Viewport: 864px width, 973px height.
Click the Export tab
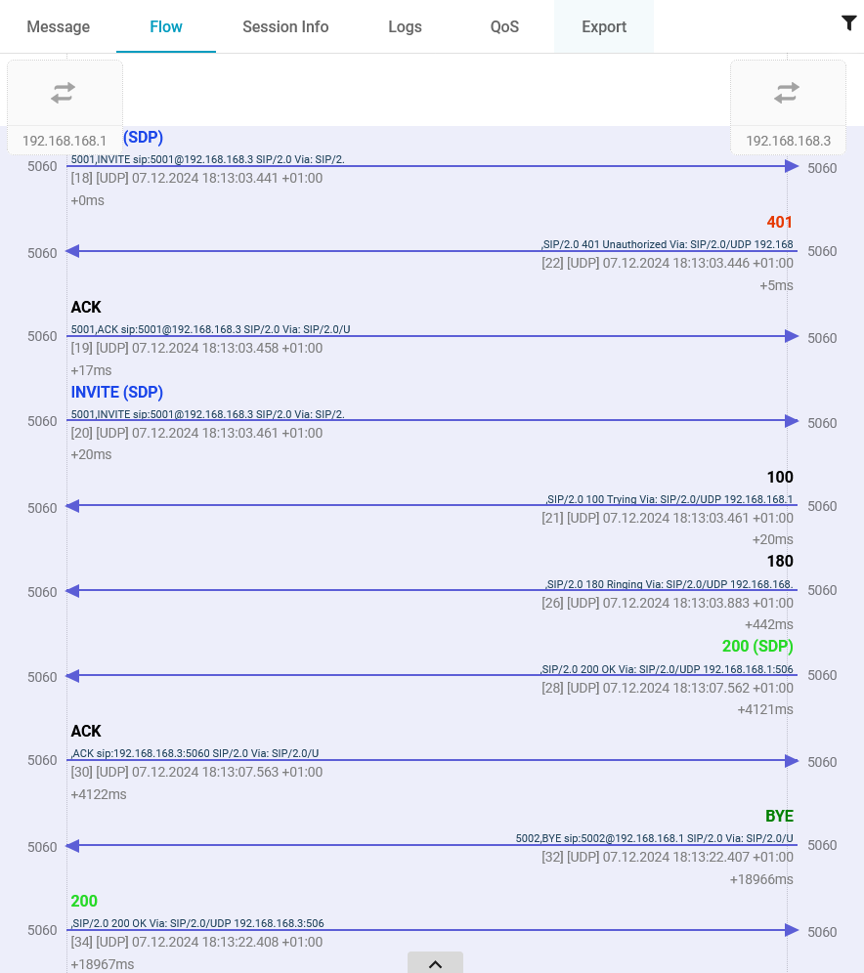pos(603,26)
